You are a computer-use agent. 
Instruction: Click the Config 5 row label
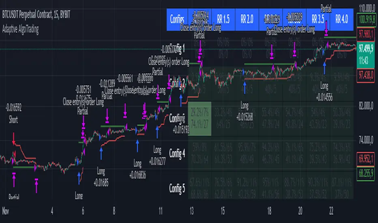177,188
